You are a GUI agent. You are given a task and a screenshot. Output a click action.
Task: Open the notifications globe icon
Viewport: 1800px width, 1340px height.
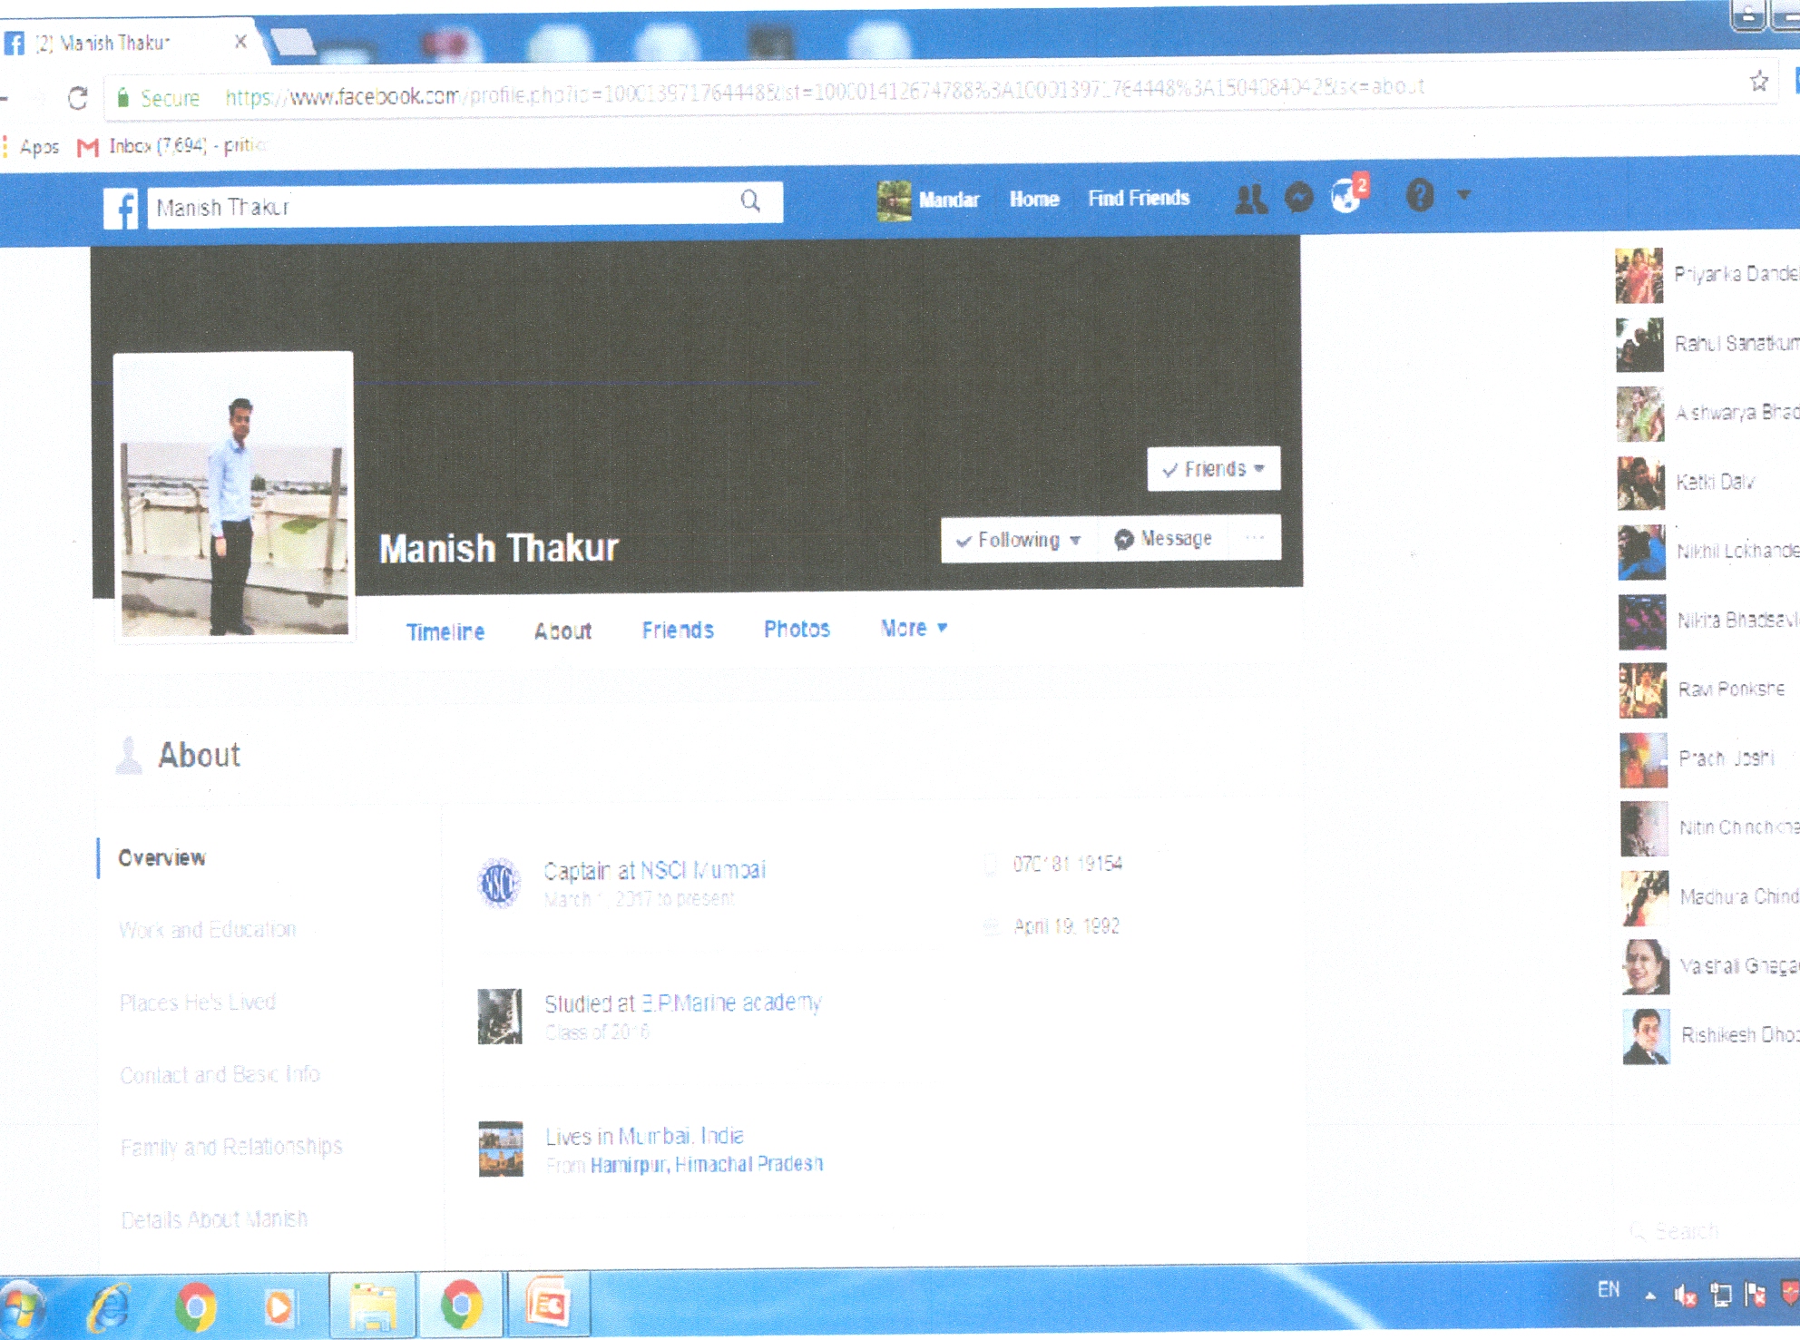click(x=1346, y=196)
